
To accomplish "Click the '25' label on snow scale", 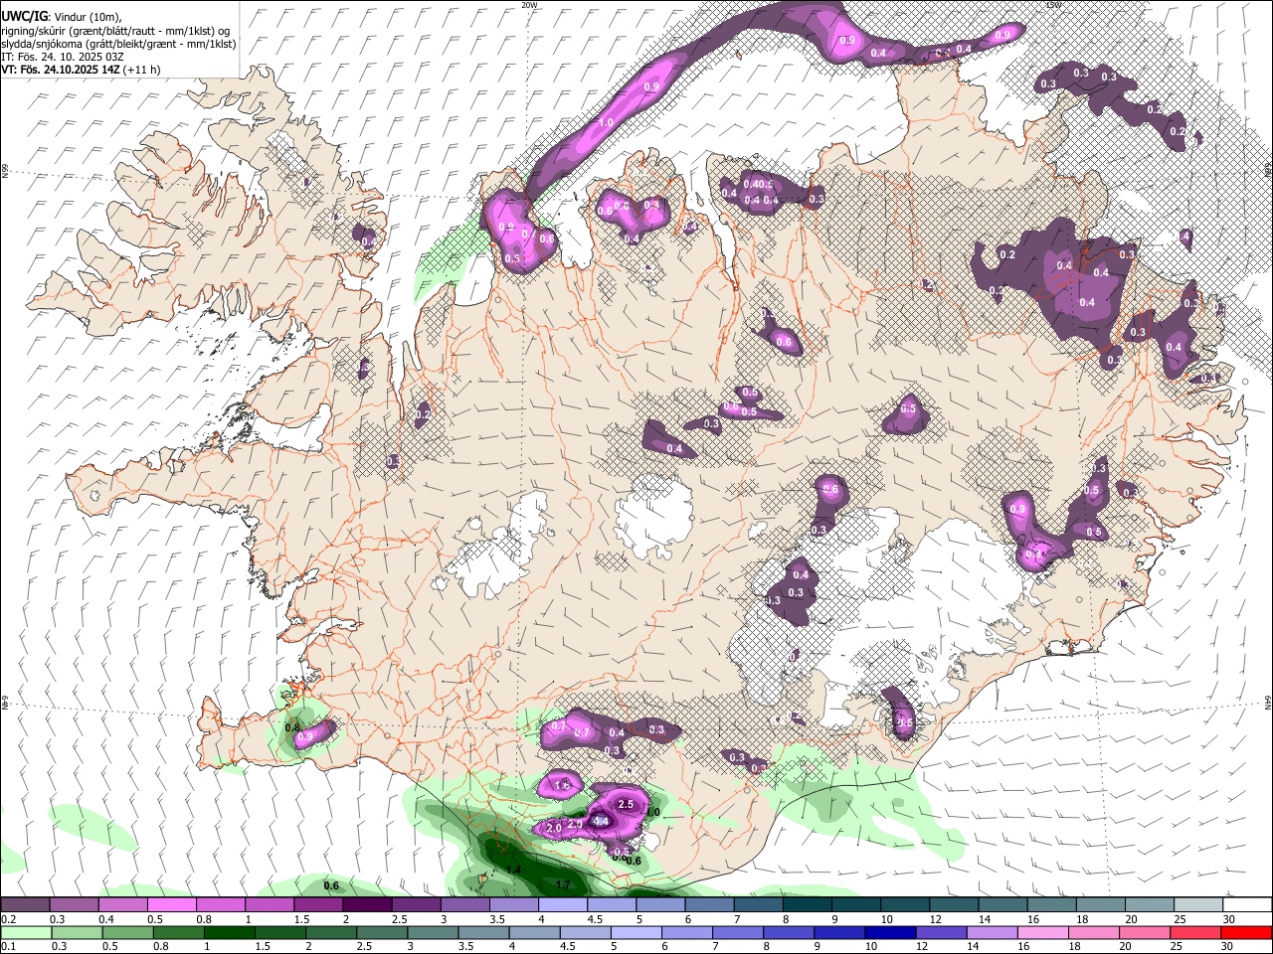I will click(1180, 919).
